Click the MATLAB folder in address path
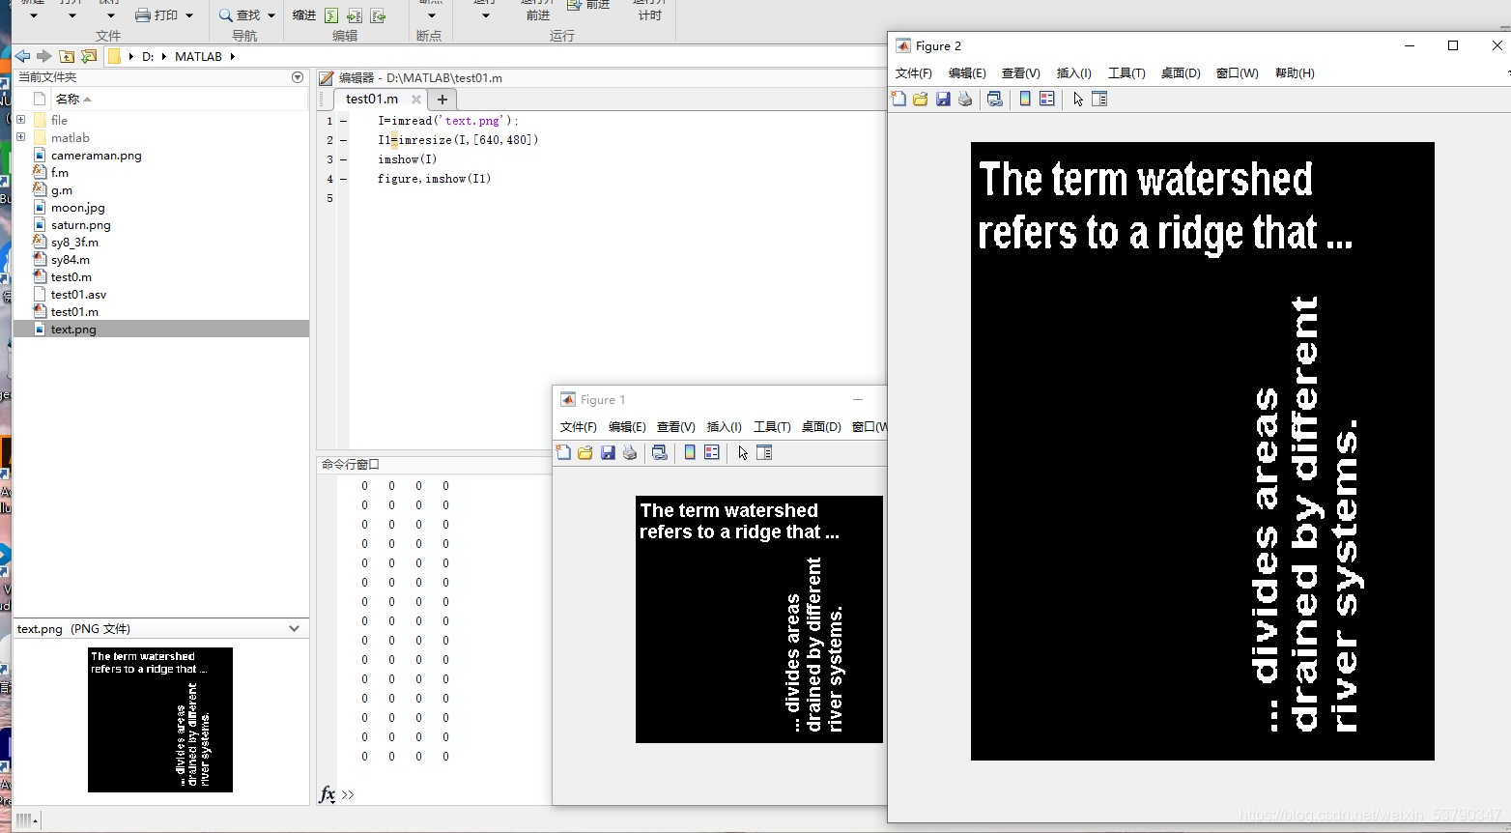Viewport: 1511px width, 833px height. (x=198, y=56)
